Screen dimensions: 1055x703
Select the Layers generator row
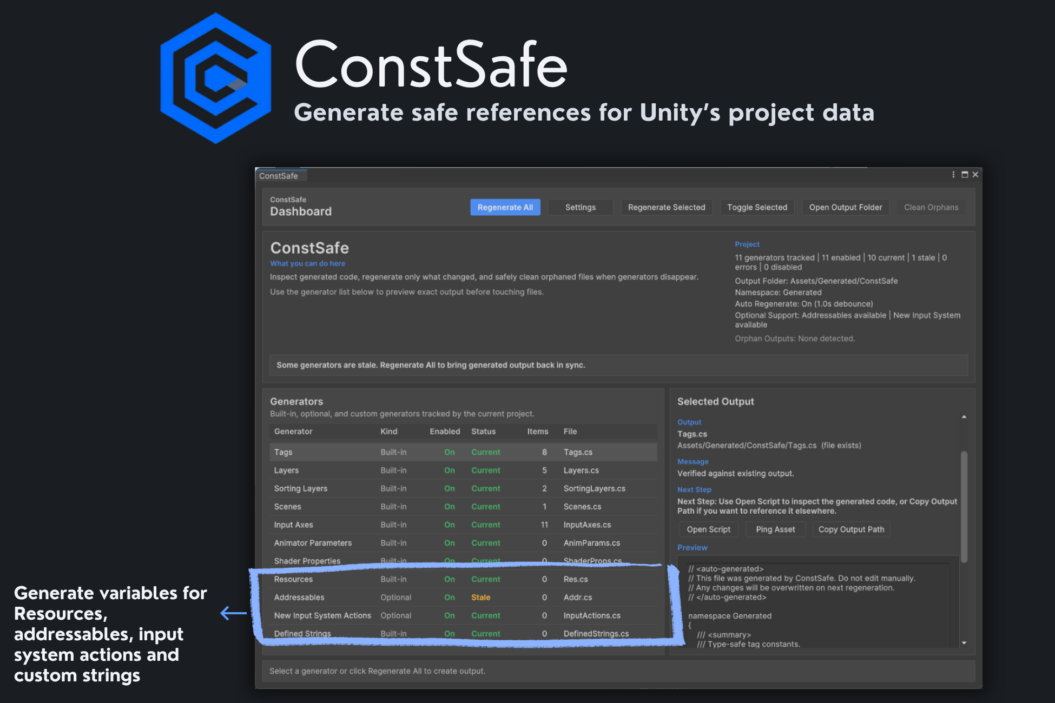click(x=463, y=470)
